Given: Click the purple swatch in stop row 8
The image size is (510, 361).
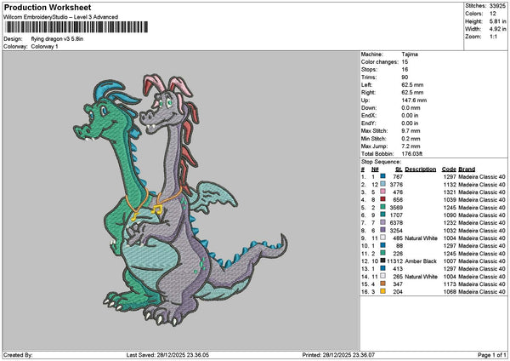Looking at the screenshot, I should click(382, 230).
